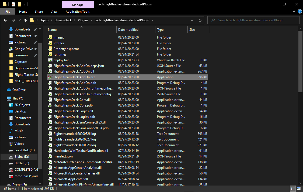
Task: Open Google Drive in sidebar
Action: click(24, 49)
